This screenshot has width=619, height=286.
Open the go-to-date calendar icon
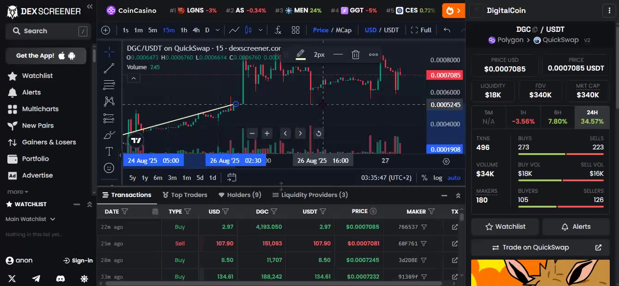point(232,178)
